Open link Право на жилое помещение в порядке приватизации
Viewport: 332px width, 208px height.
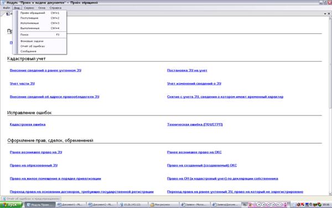pyautogui.click(x=55, y=179)
